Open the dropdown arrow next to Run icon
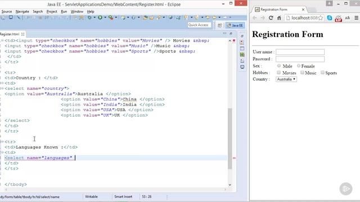 [x=105, y=17]
